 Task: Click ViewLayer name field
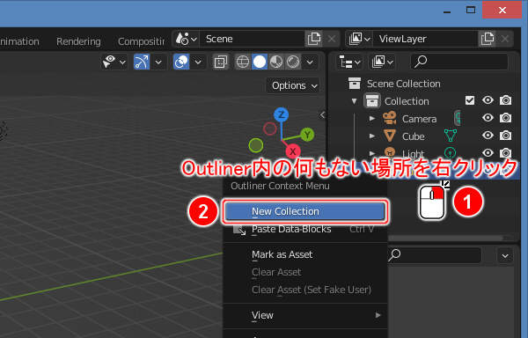tap(426, 39)
